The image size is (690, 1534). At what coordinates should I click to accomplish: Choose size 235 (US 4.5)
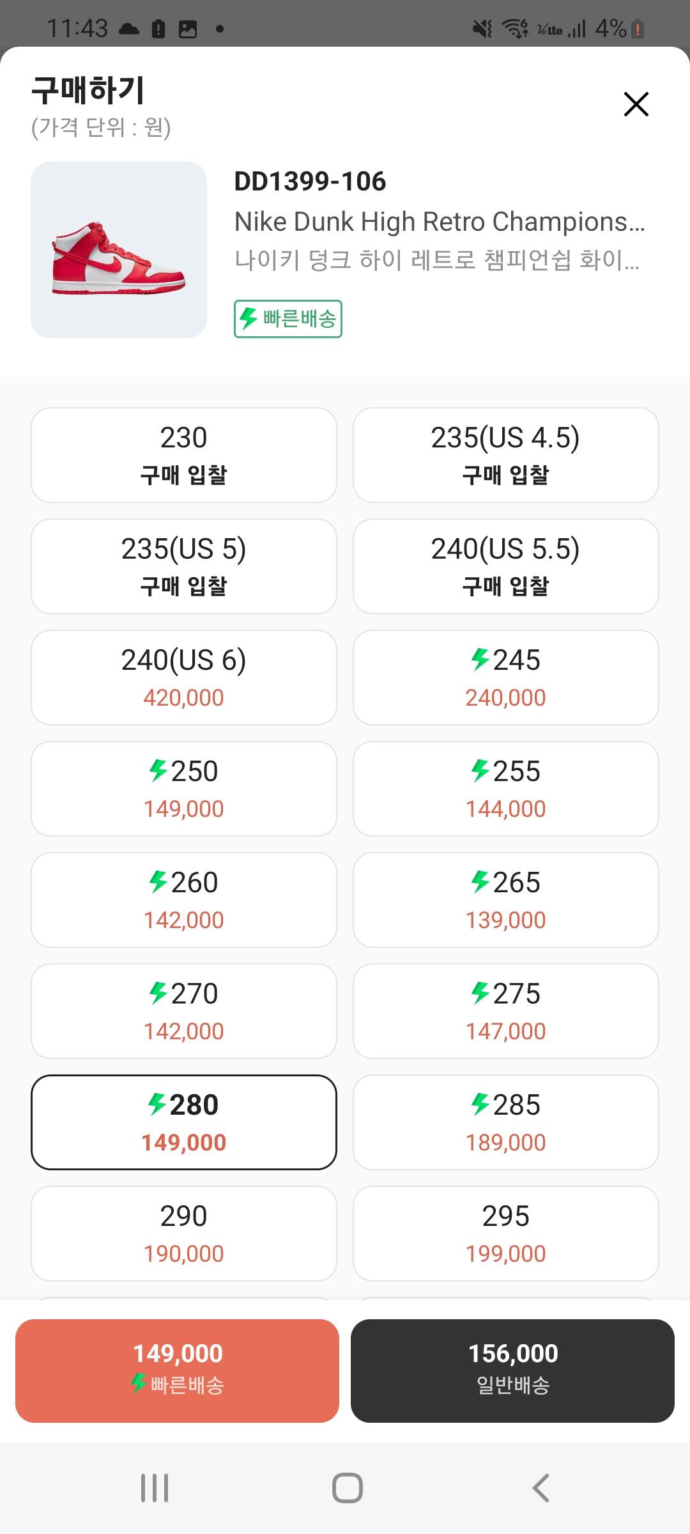click(505, 455)
